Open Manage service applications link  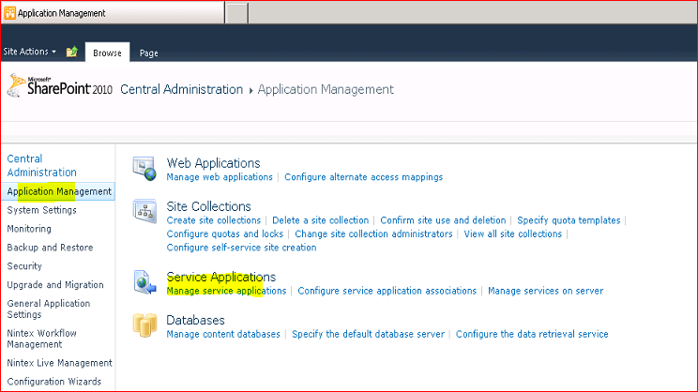[x=226, y=291]
